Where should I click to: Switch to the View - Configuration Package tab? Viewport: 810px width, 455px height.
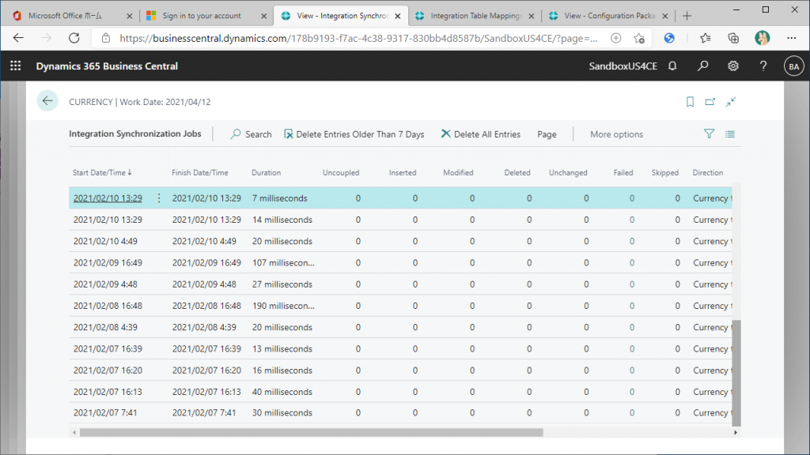click(x=610, y=16)
